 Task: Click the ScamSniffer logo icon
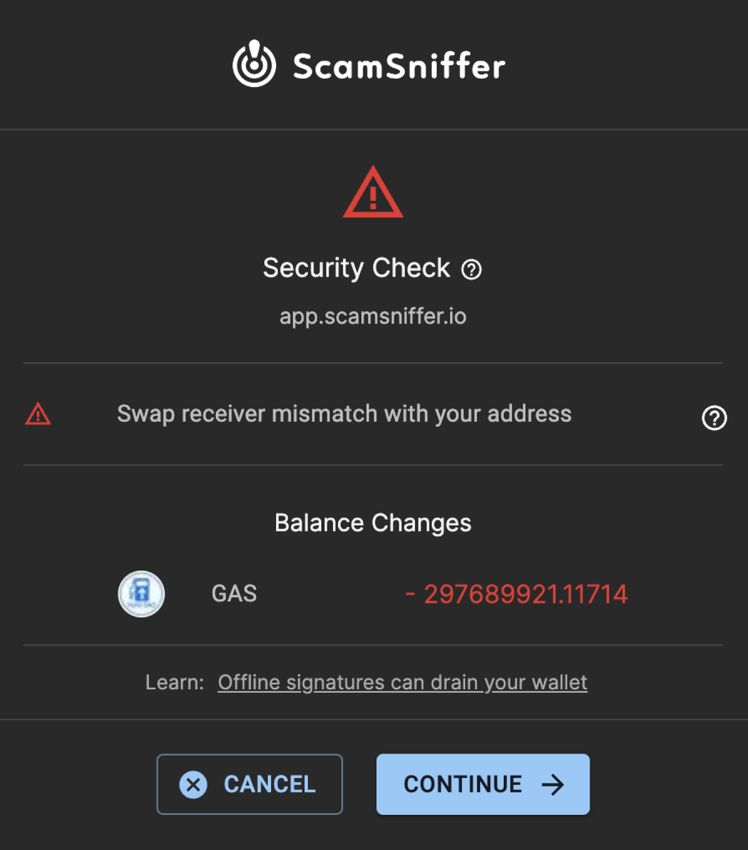[x=254, y=64]
